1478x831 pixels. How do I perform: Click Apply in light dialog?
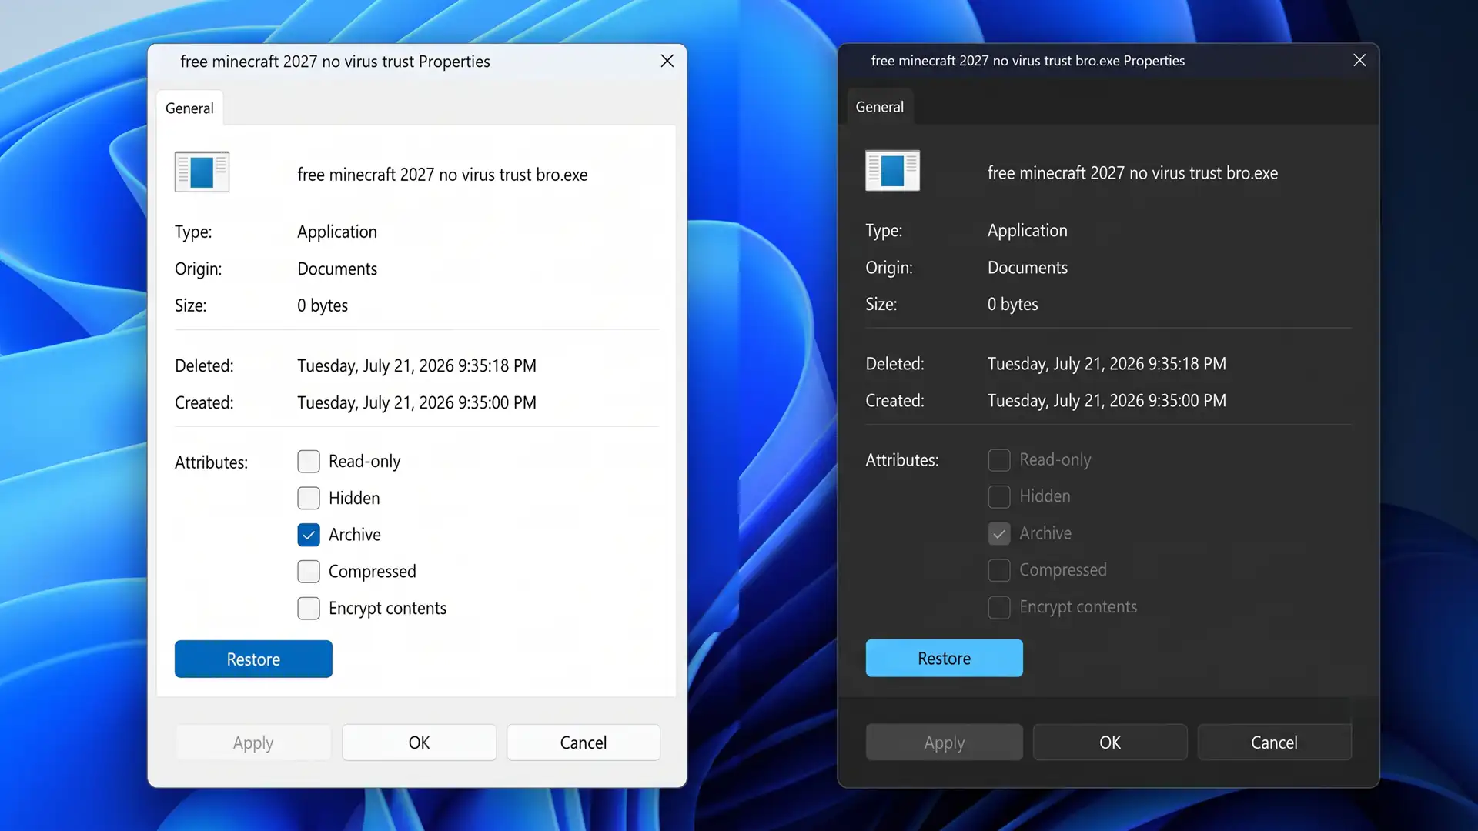pos(253,743)
